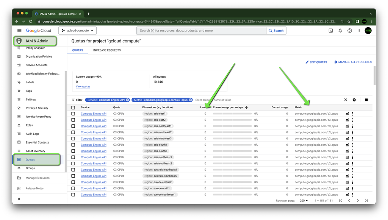Open the NKN account avatar

pos(368,31)
